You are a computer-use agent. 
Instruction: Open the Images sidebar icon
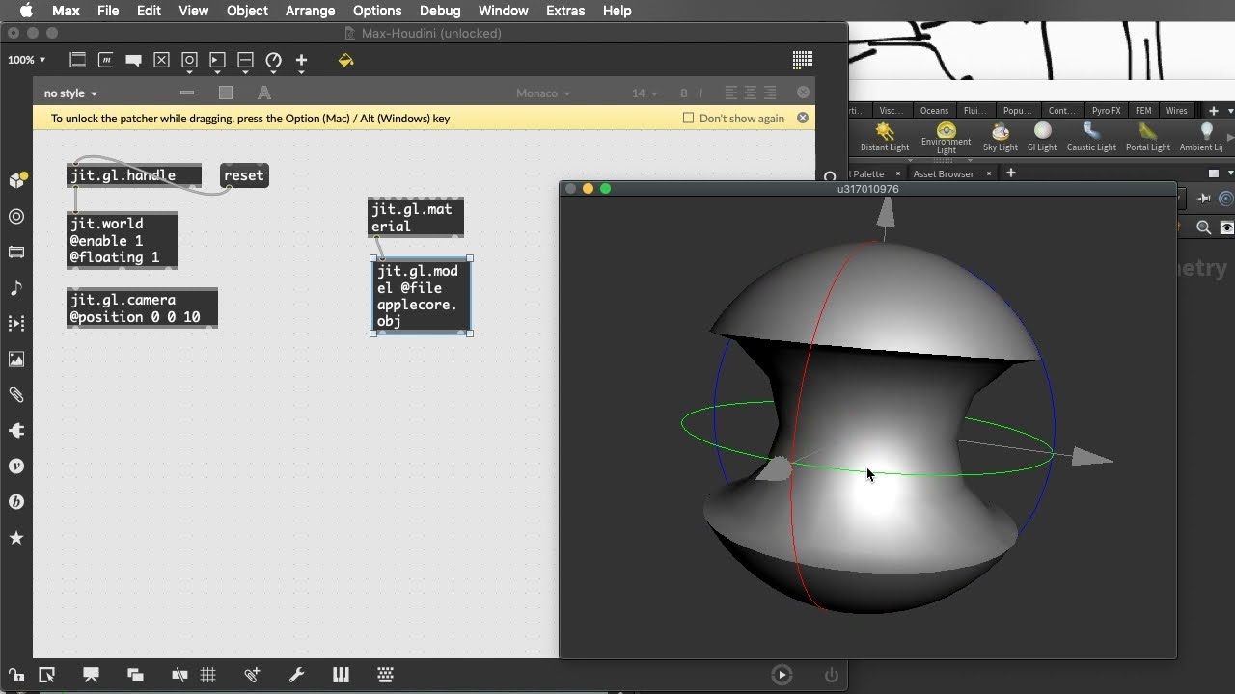pos(16,359)
